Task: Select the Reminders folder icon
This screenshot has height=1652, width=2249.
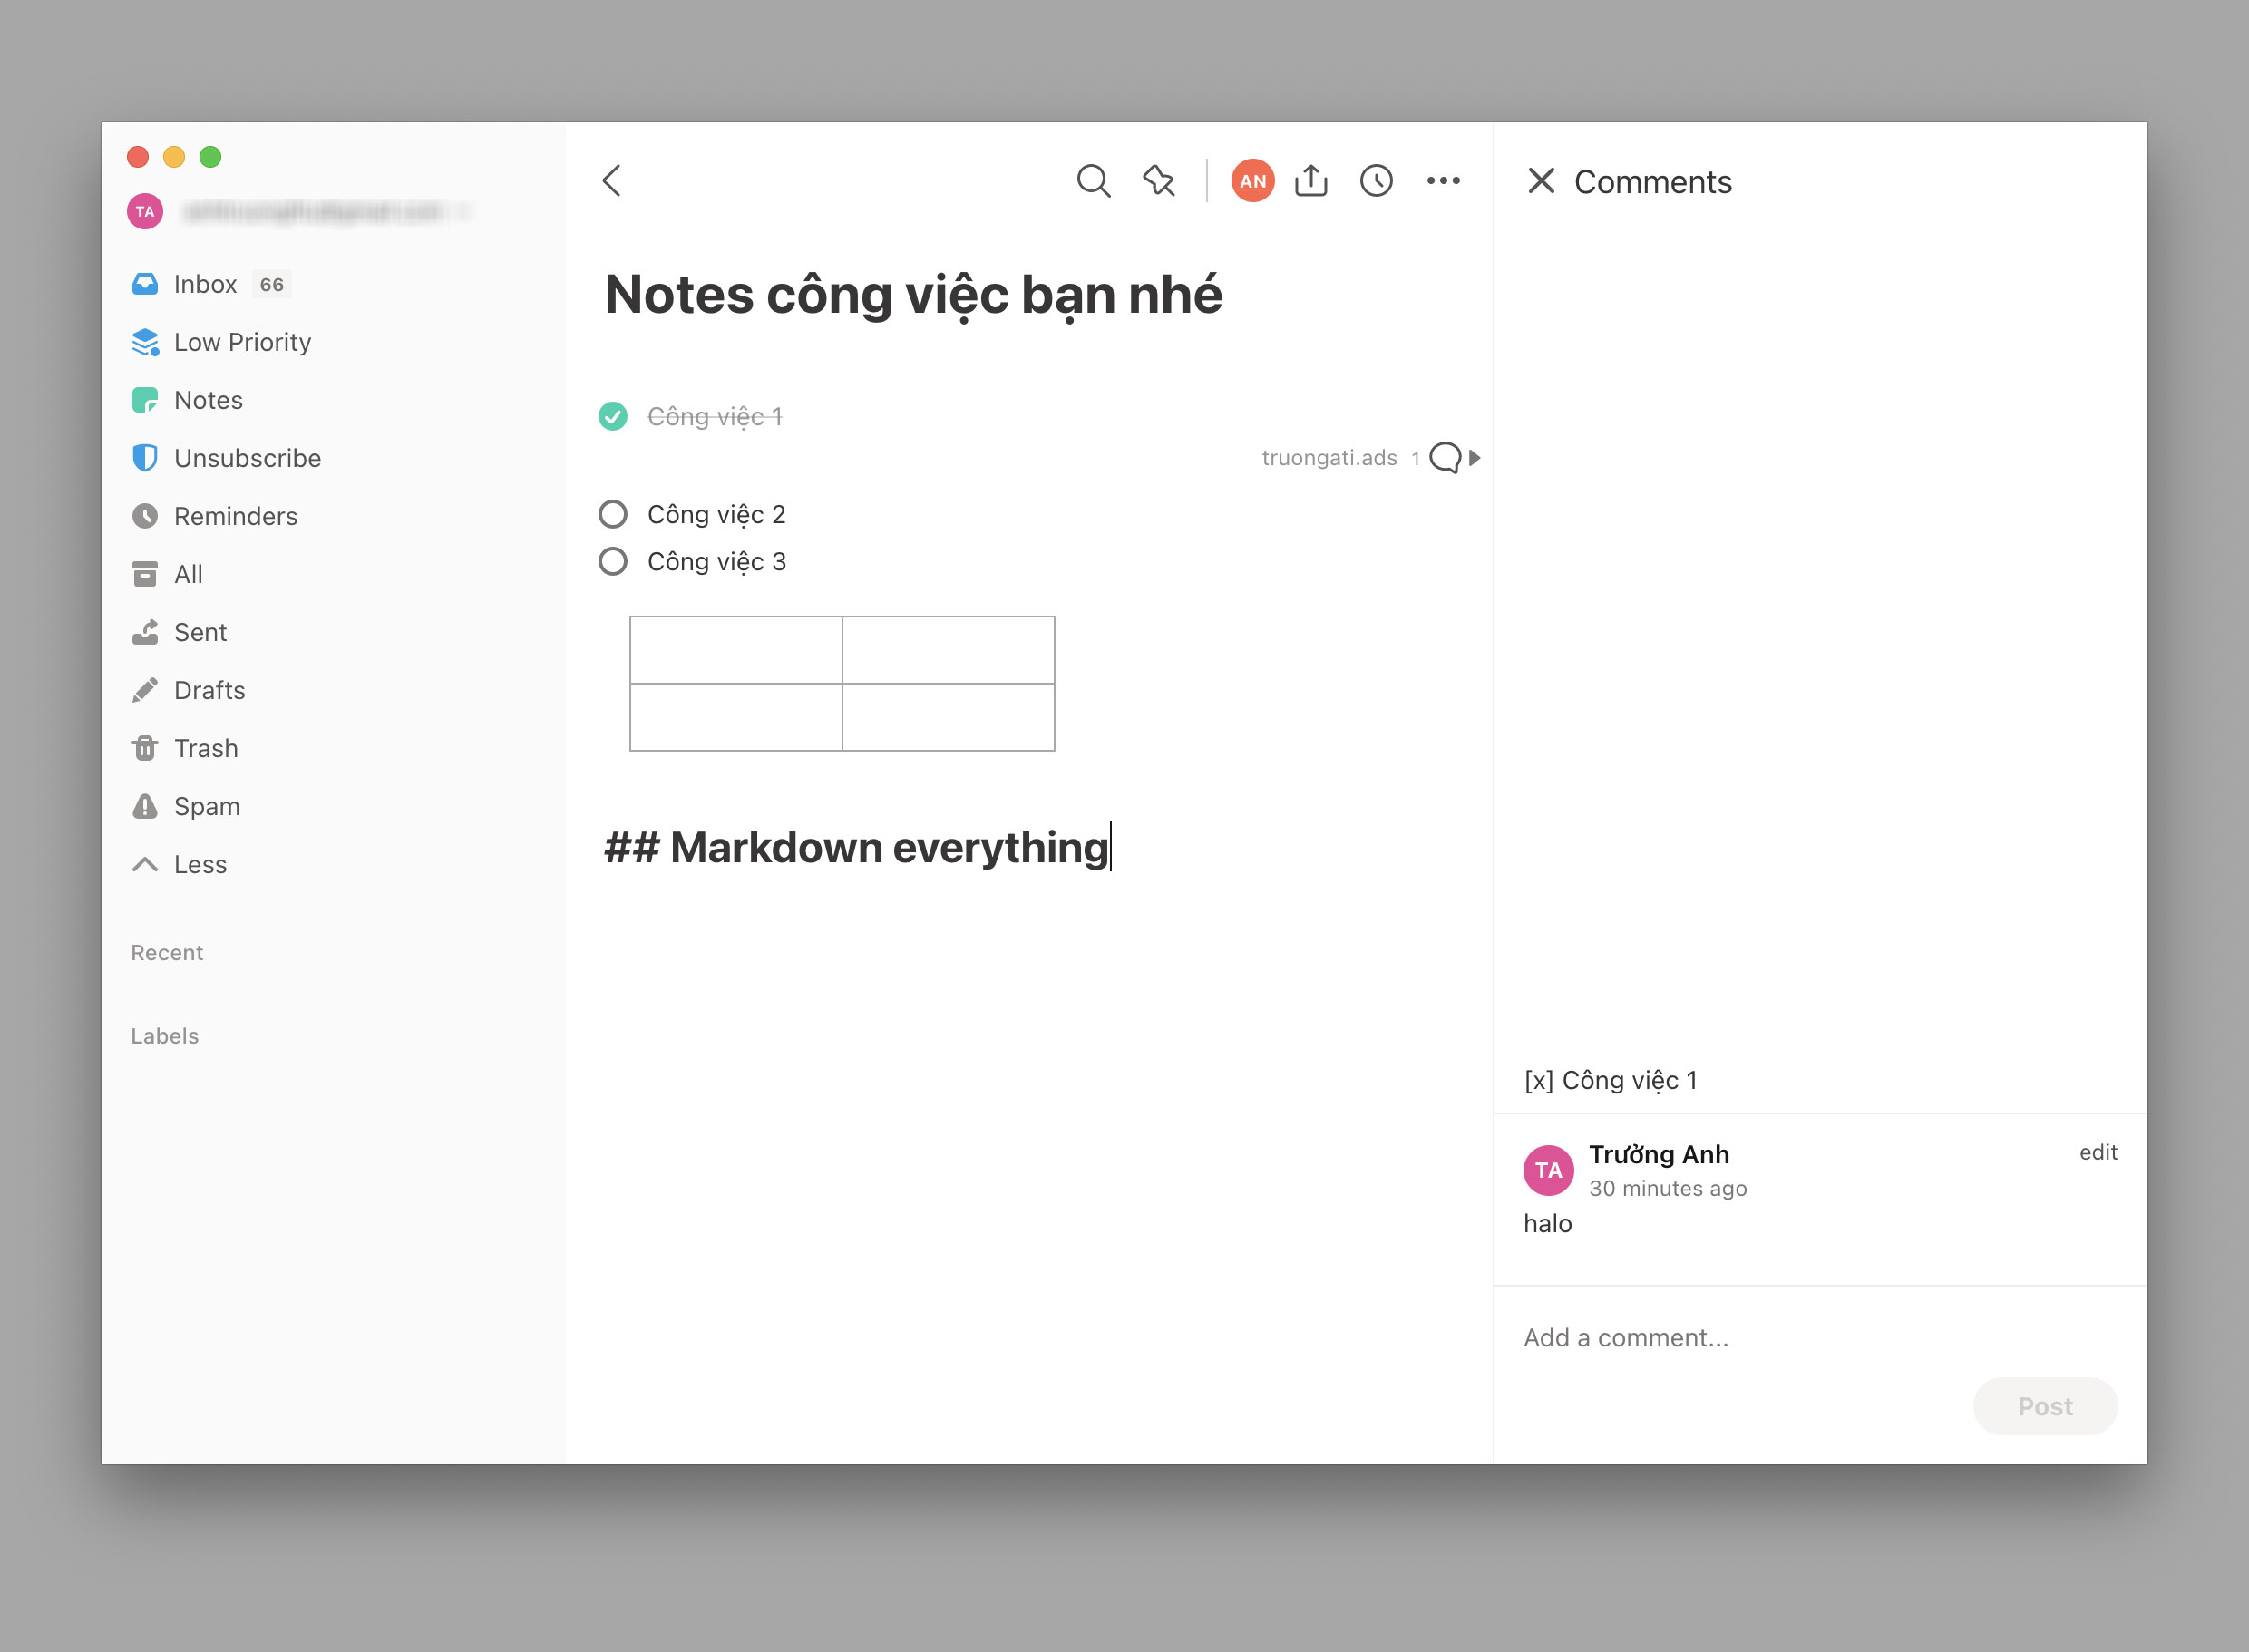Action: (x=146, y=516)
